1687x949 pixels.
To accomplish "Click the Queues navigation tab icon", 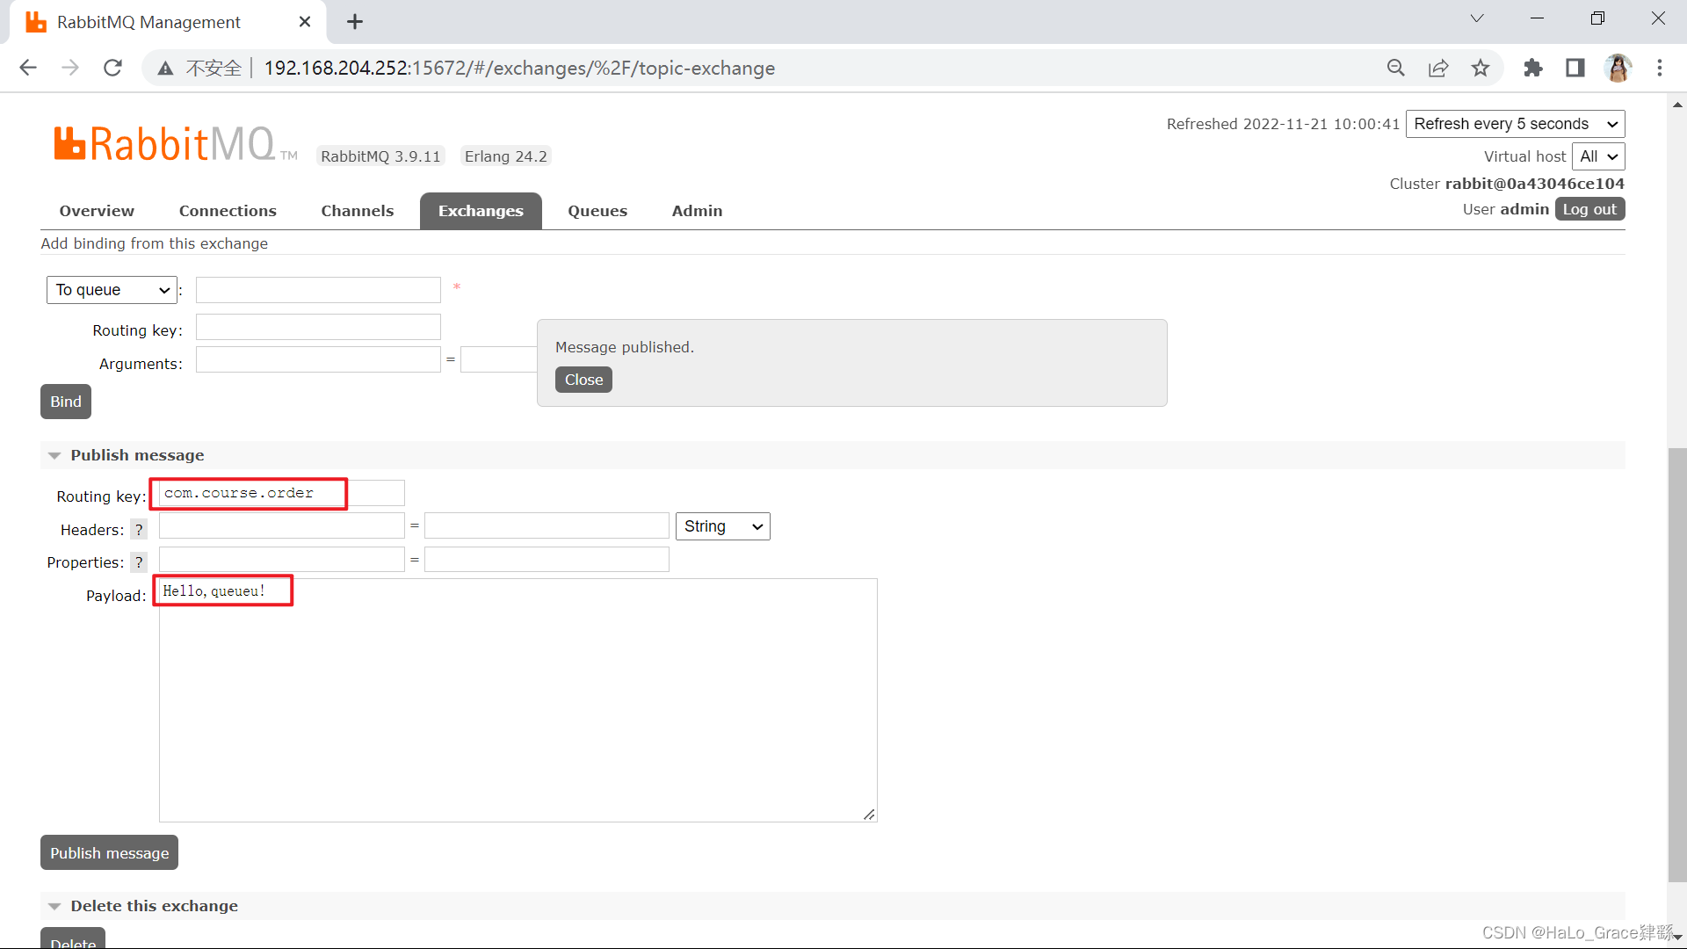I will pyautogui.click(x=597, y=210).
